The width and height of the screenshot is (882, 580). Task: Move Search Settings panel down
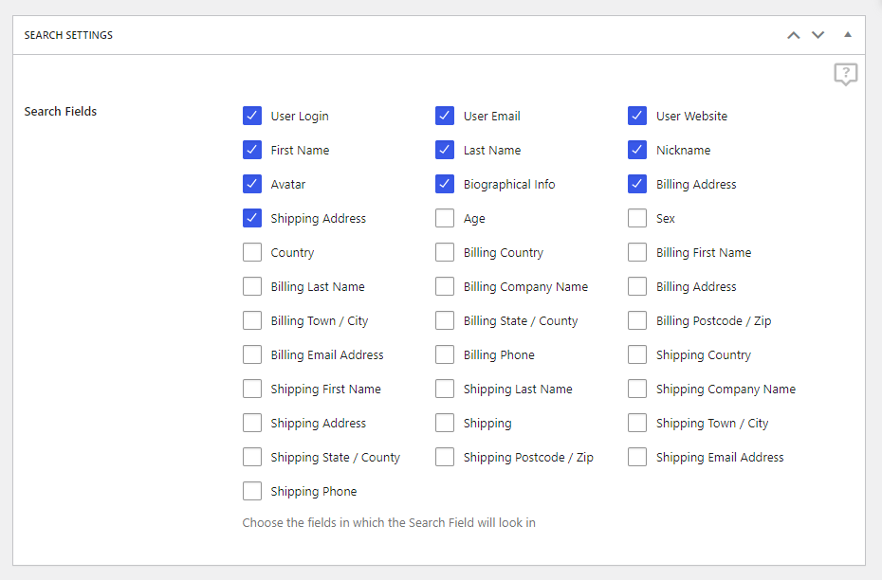coord(818,35)
